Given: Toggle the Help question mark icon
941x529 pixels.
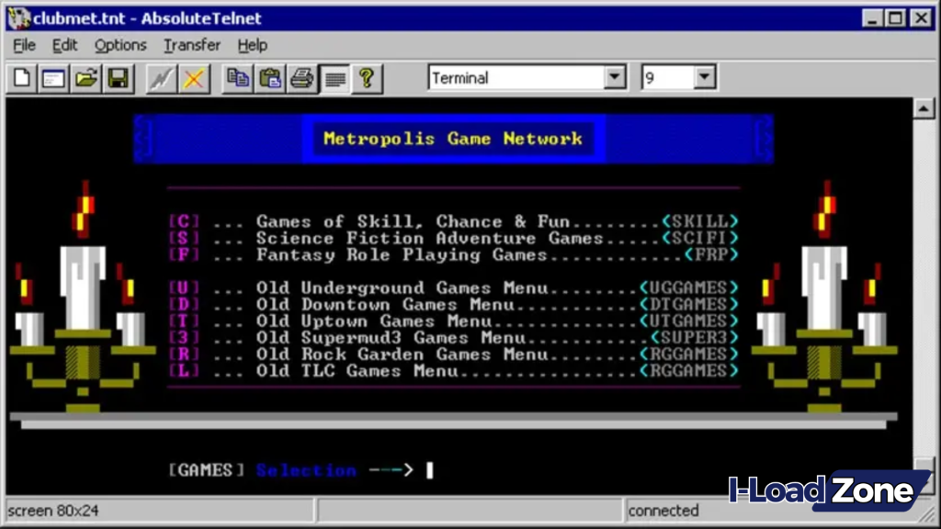Looking at the screenshot, I should point(366,78).
